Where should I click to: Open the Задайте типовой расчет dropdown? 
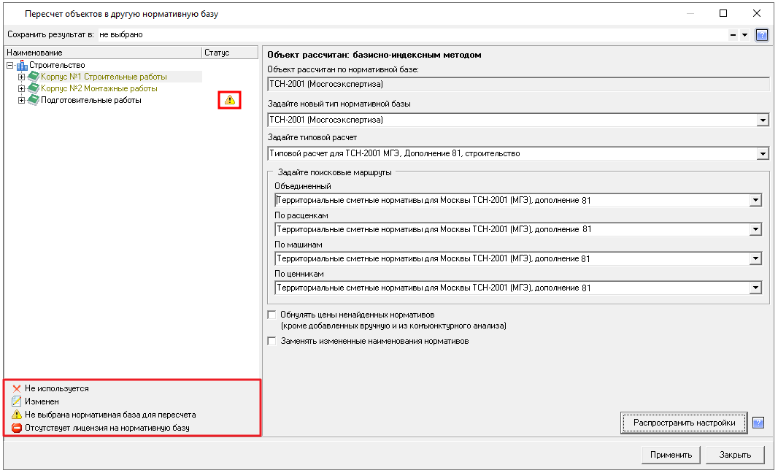763,154
